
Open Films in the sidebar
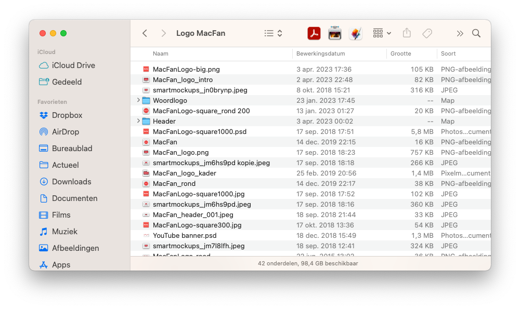pos(55,215)
